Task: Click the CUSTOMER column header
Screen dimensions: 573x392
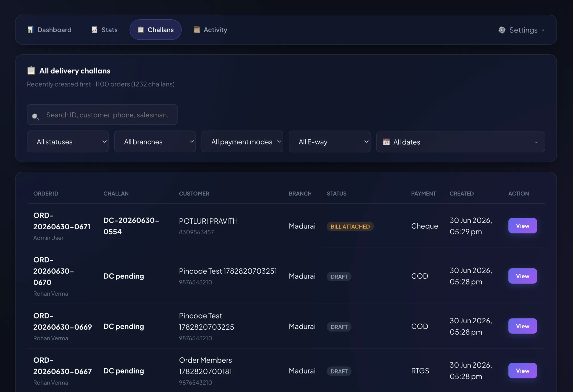Action: [x=194, y=193]
